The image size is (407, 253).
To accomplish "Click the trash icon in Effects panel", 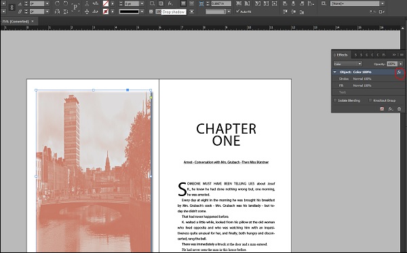I will [400, 109].
